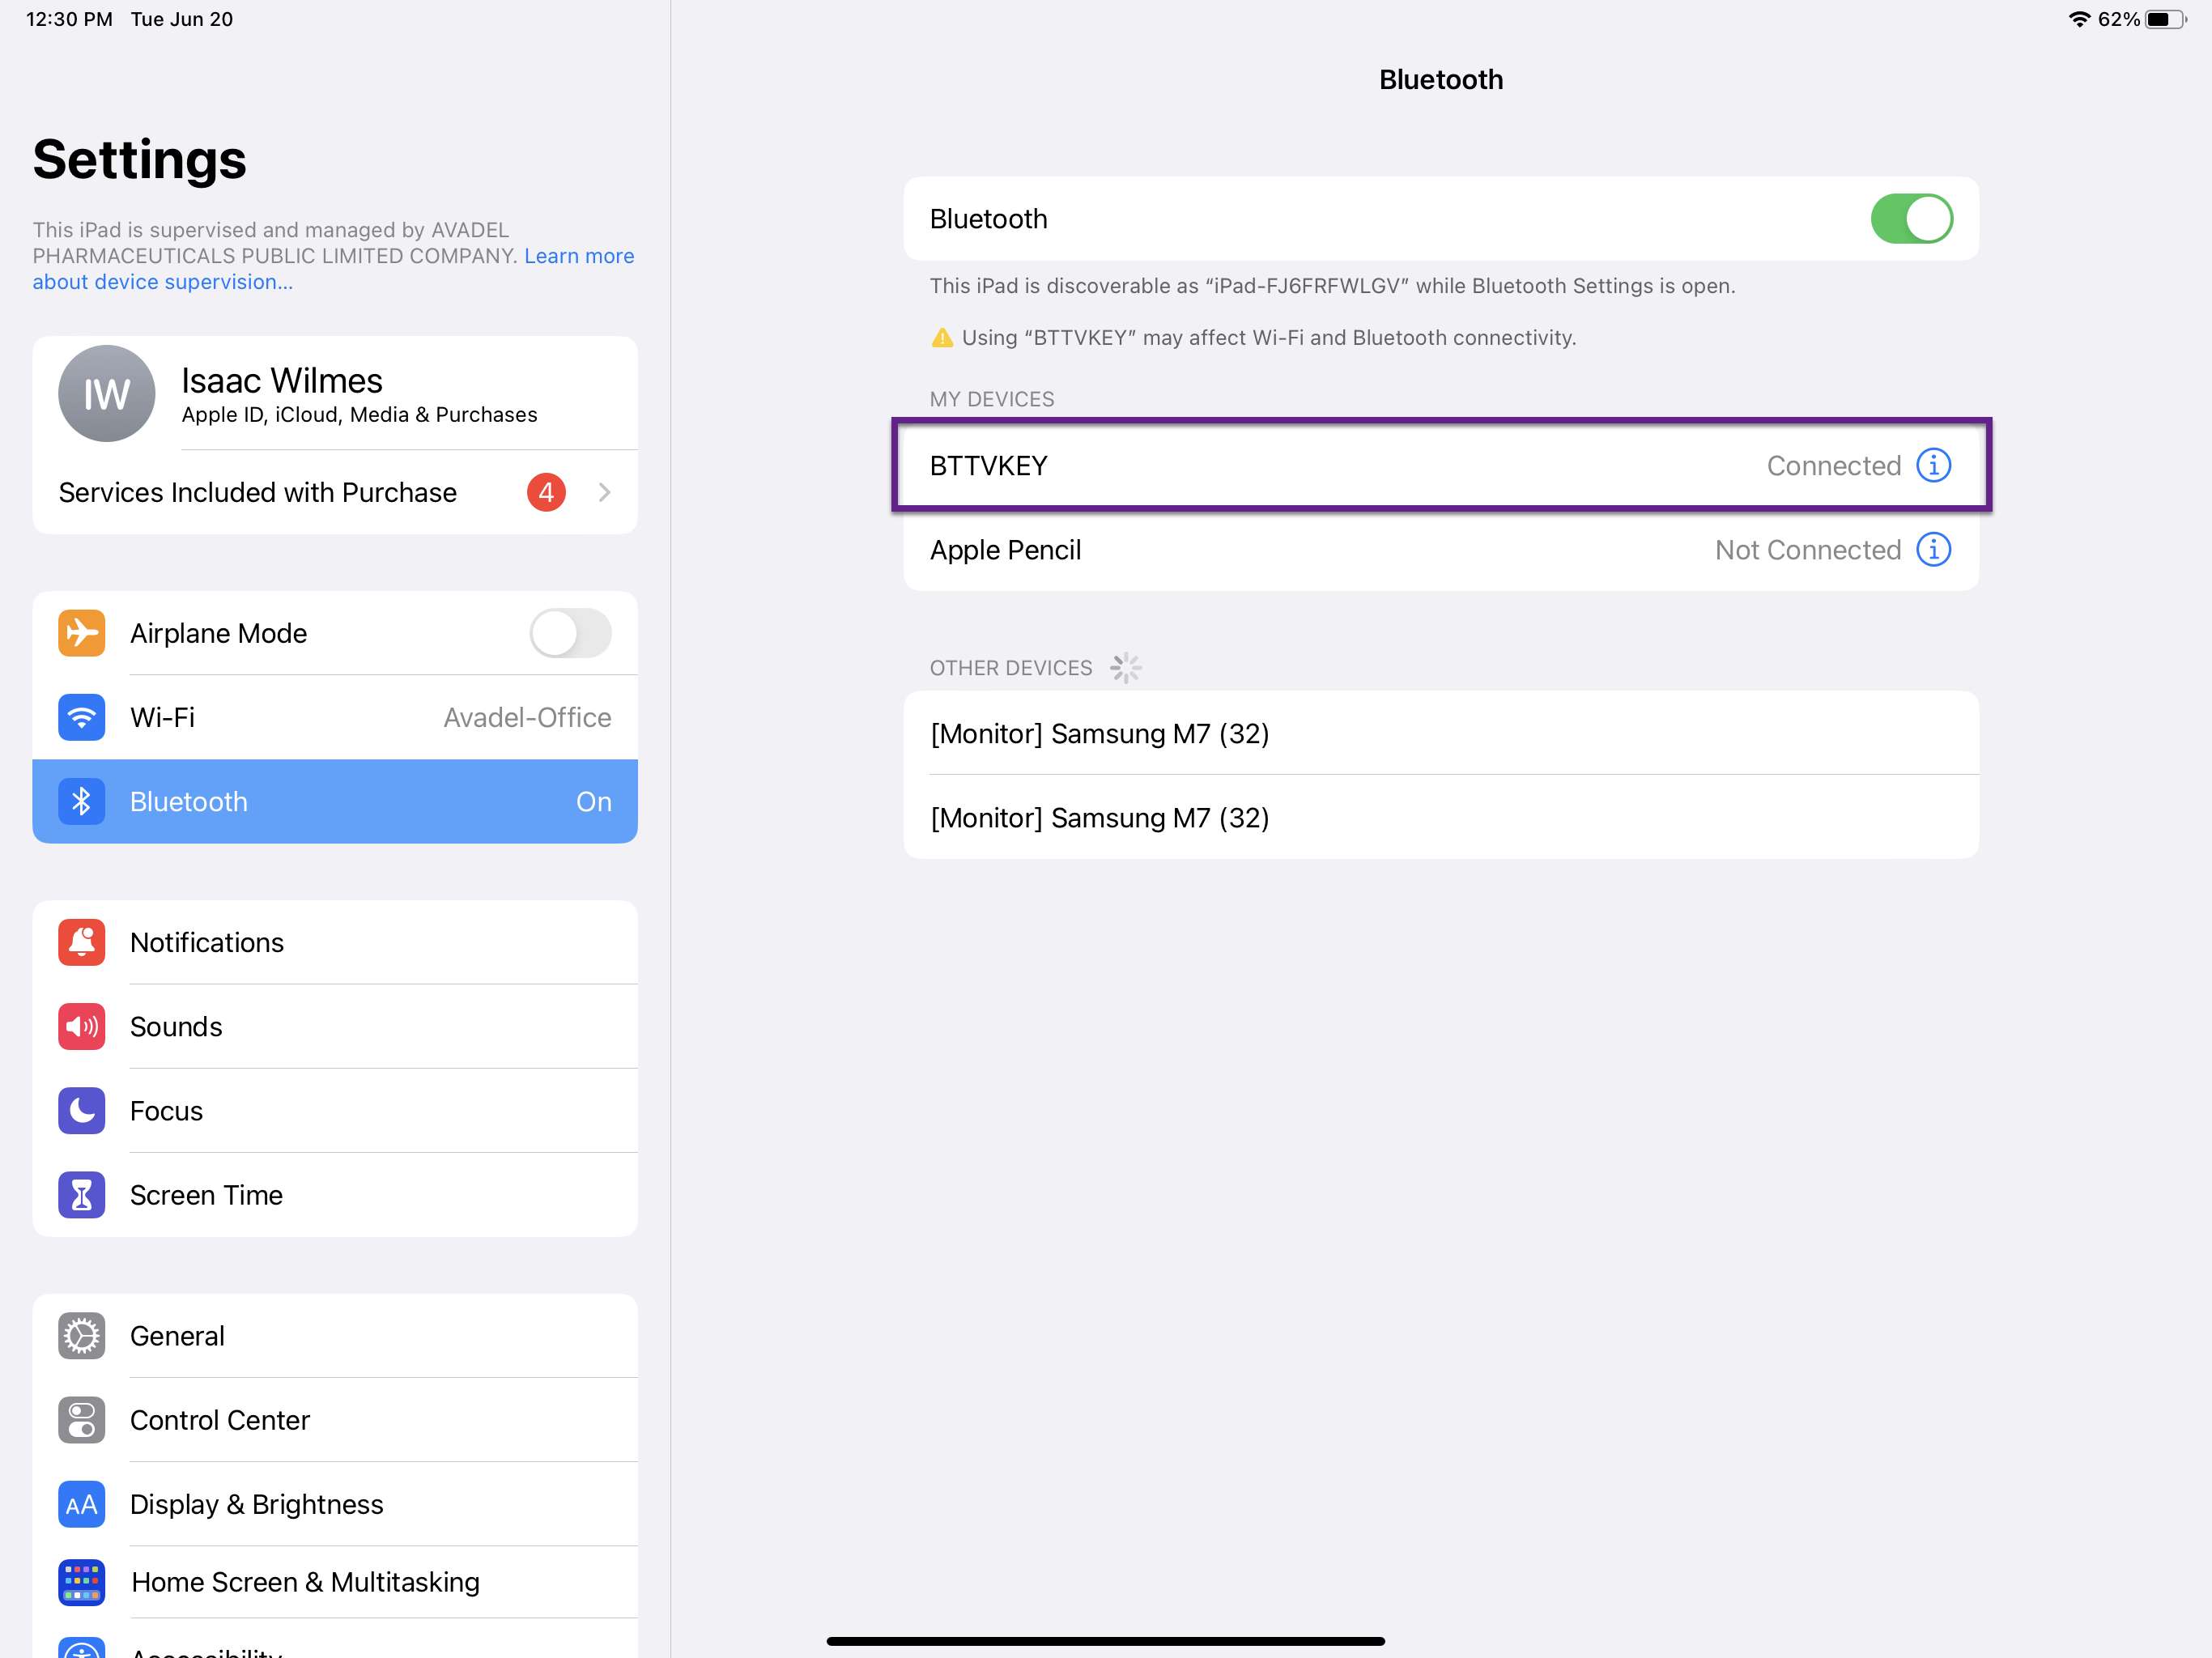Tap the 'Tue Jun 20' date

pos(182,19)
